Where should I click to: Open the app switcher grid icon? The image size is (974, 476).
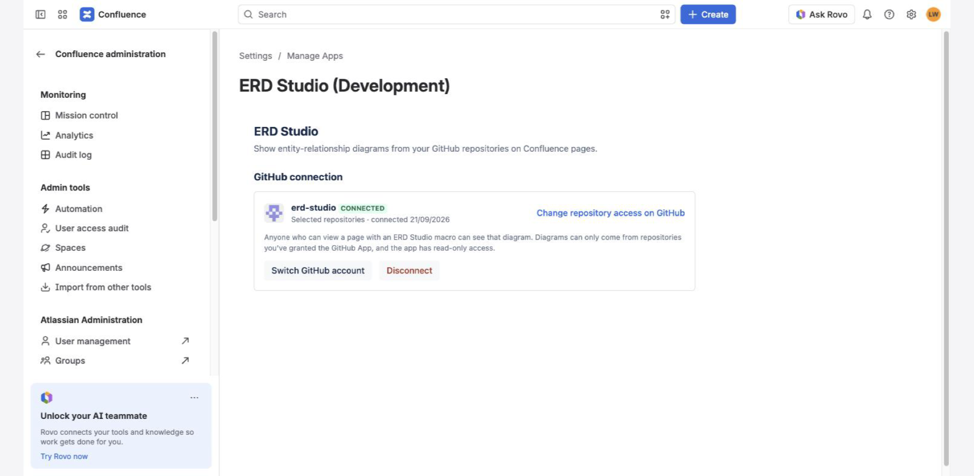coord(62,14)
